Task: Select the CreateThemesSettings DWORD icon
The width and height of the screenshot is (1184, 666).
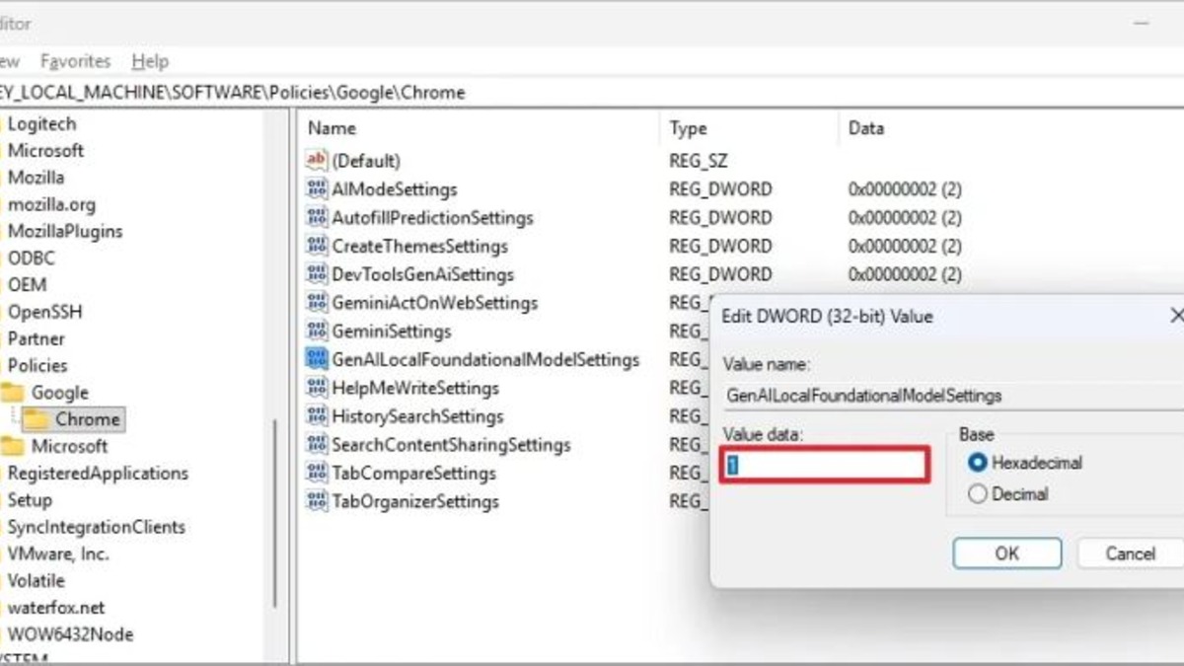Action: point(316,246)
